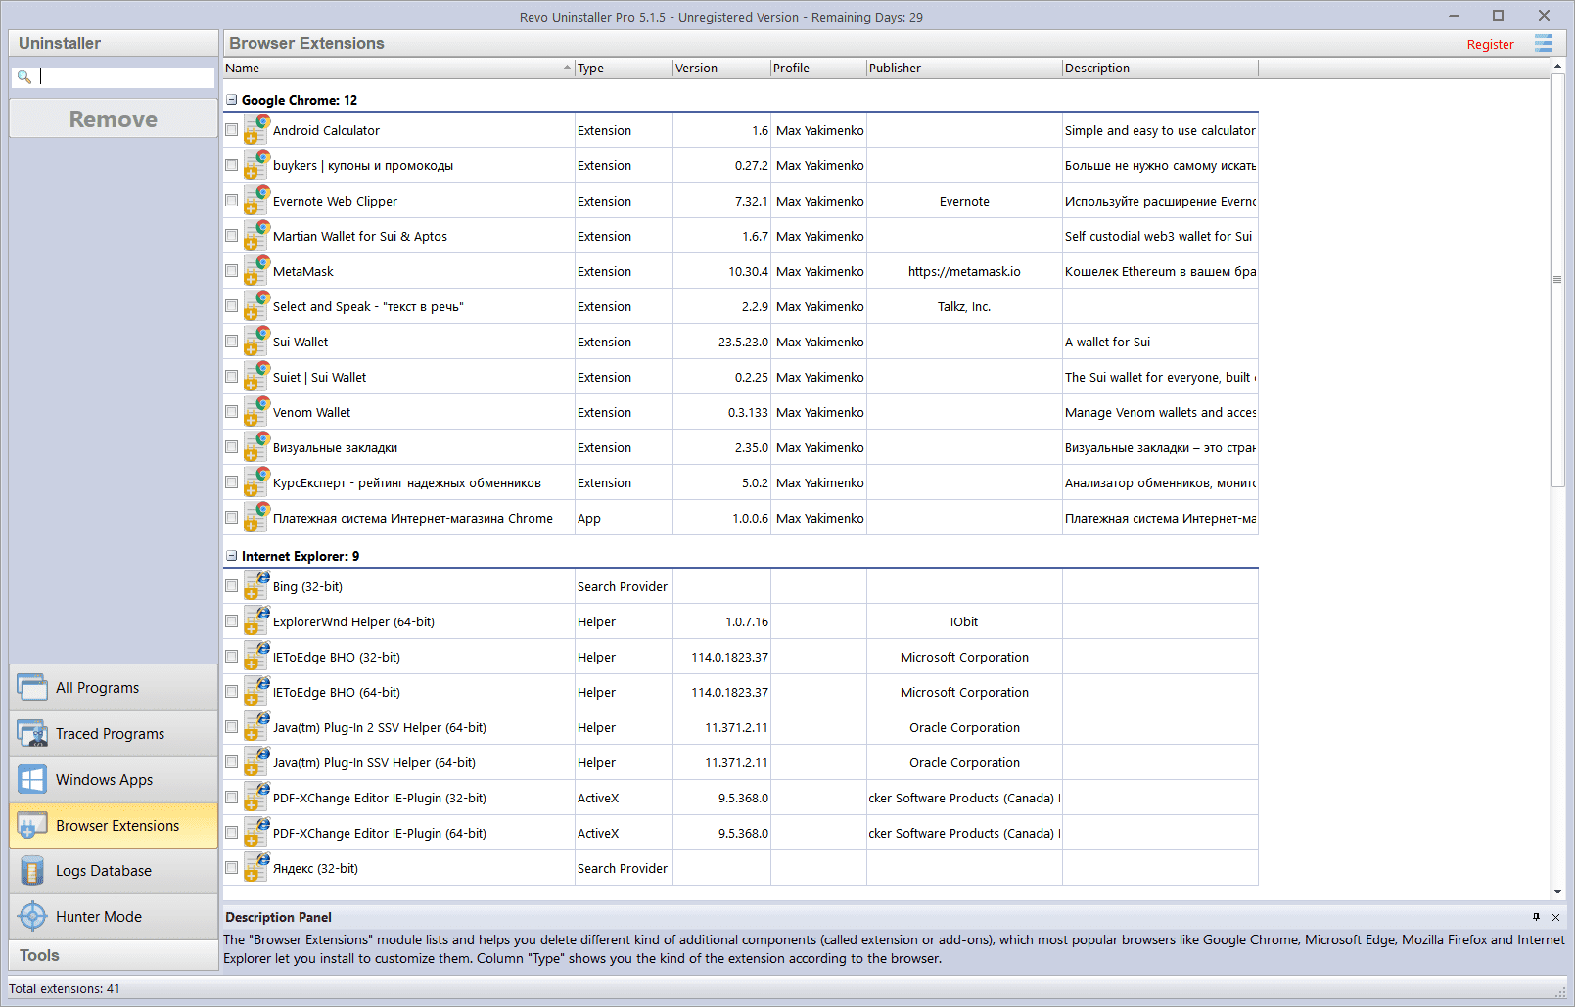The height and width of the screenshot is (1007, 1575).
Task: Sort by the Version column header
Action: click(x=721, y=69)
